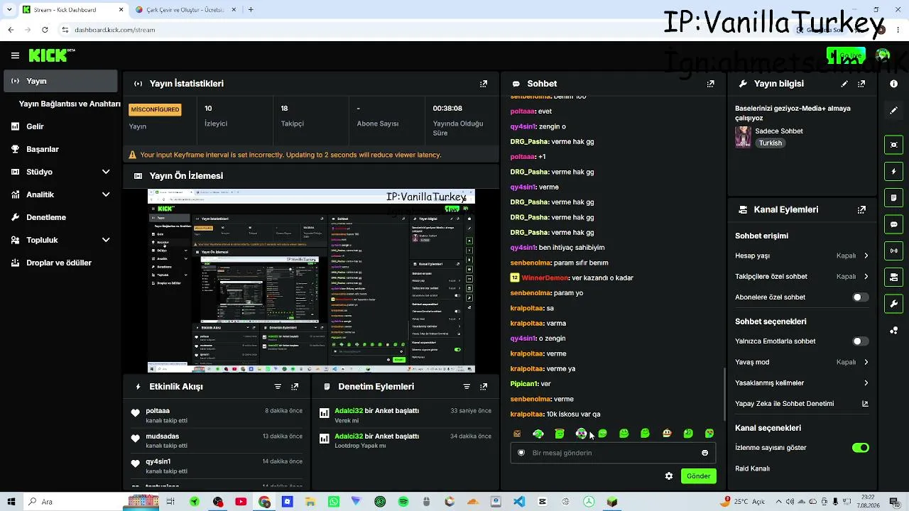Open Visual Studio Code from the taskbar
909x511 pixels.
(519, 502)
